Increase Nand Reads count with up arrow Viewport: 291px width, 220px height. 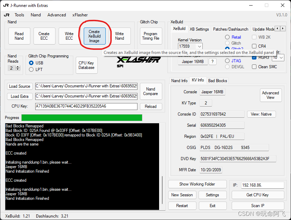pos(18,67)
